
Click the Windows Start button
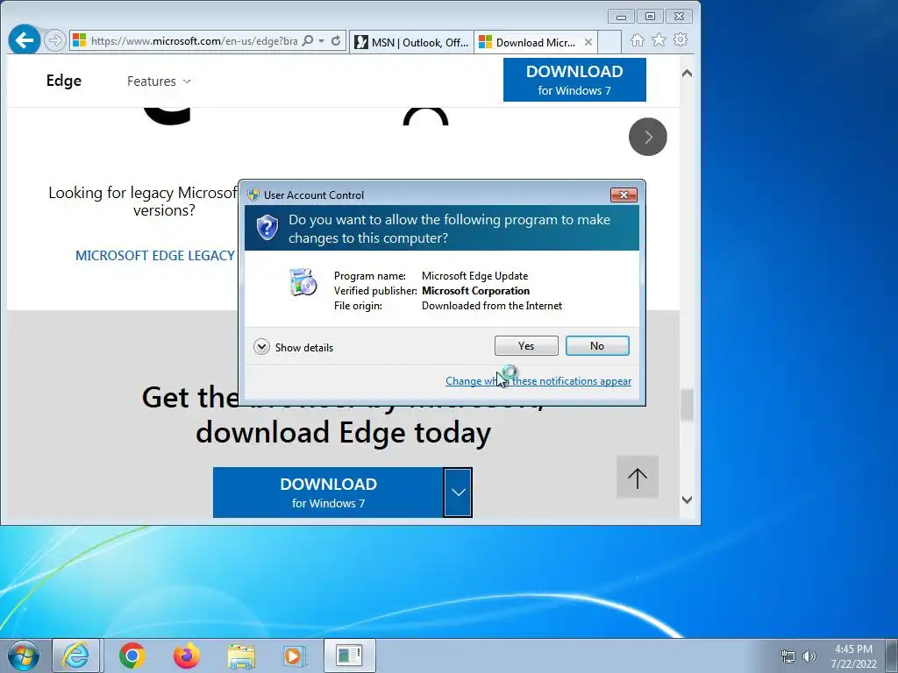tap(23, 655)
